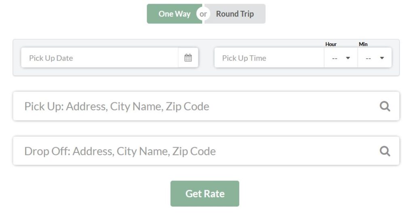Open the Hour selection dropdown
Viewport: 414px width, 224px height.
coord(341,58)
